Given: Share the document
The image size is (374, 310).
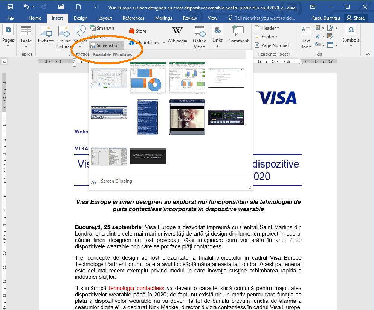Looking at the screenshot, I should coord(356,18).
